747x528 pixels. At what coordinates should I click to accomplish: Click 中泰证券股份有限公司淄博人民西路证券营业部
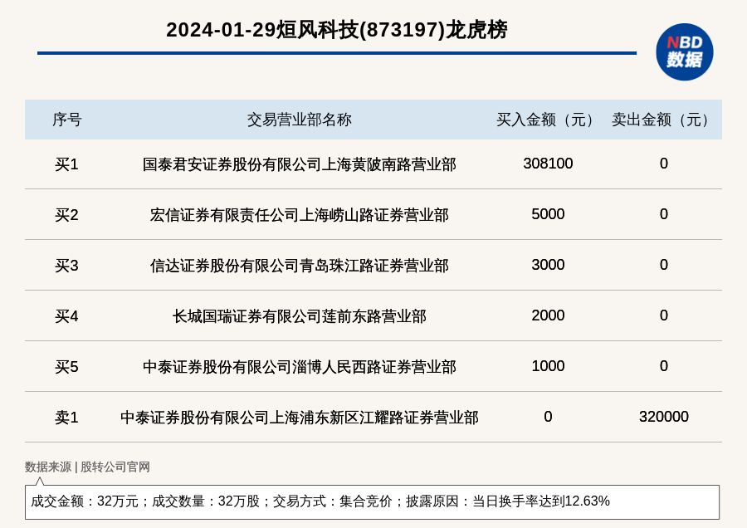(x=299, y=367)
